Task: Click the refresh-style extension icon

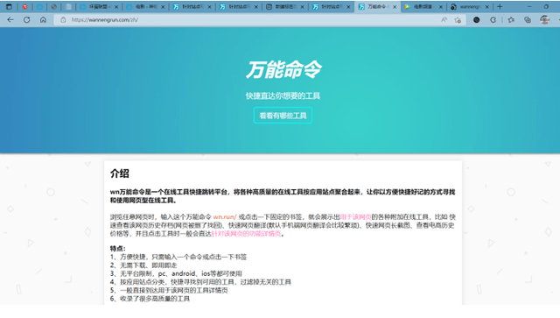Action: (493, 19)
